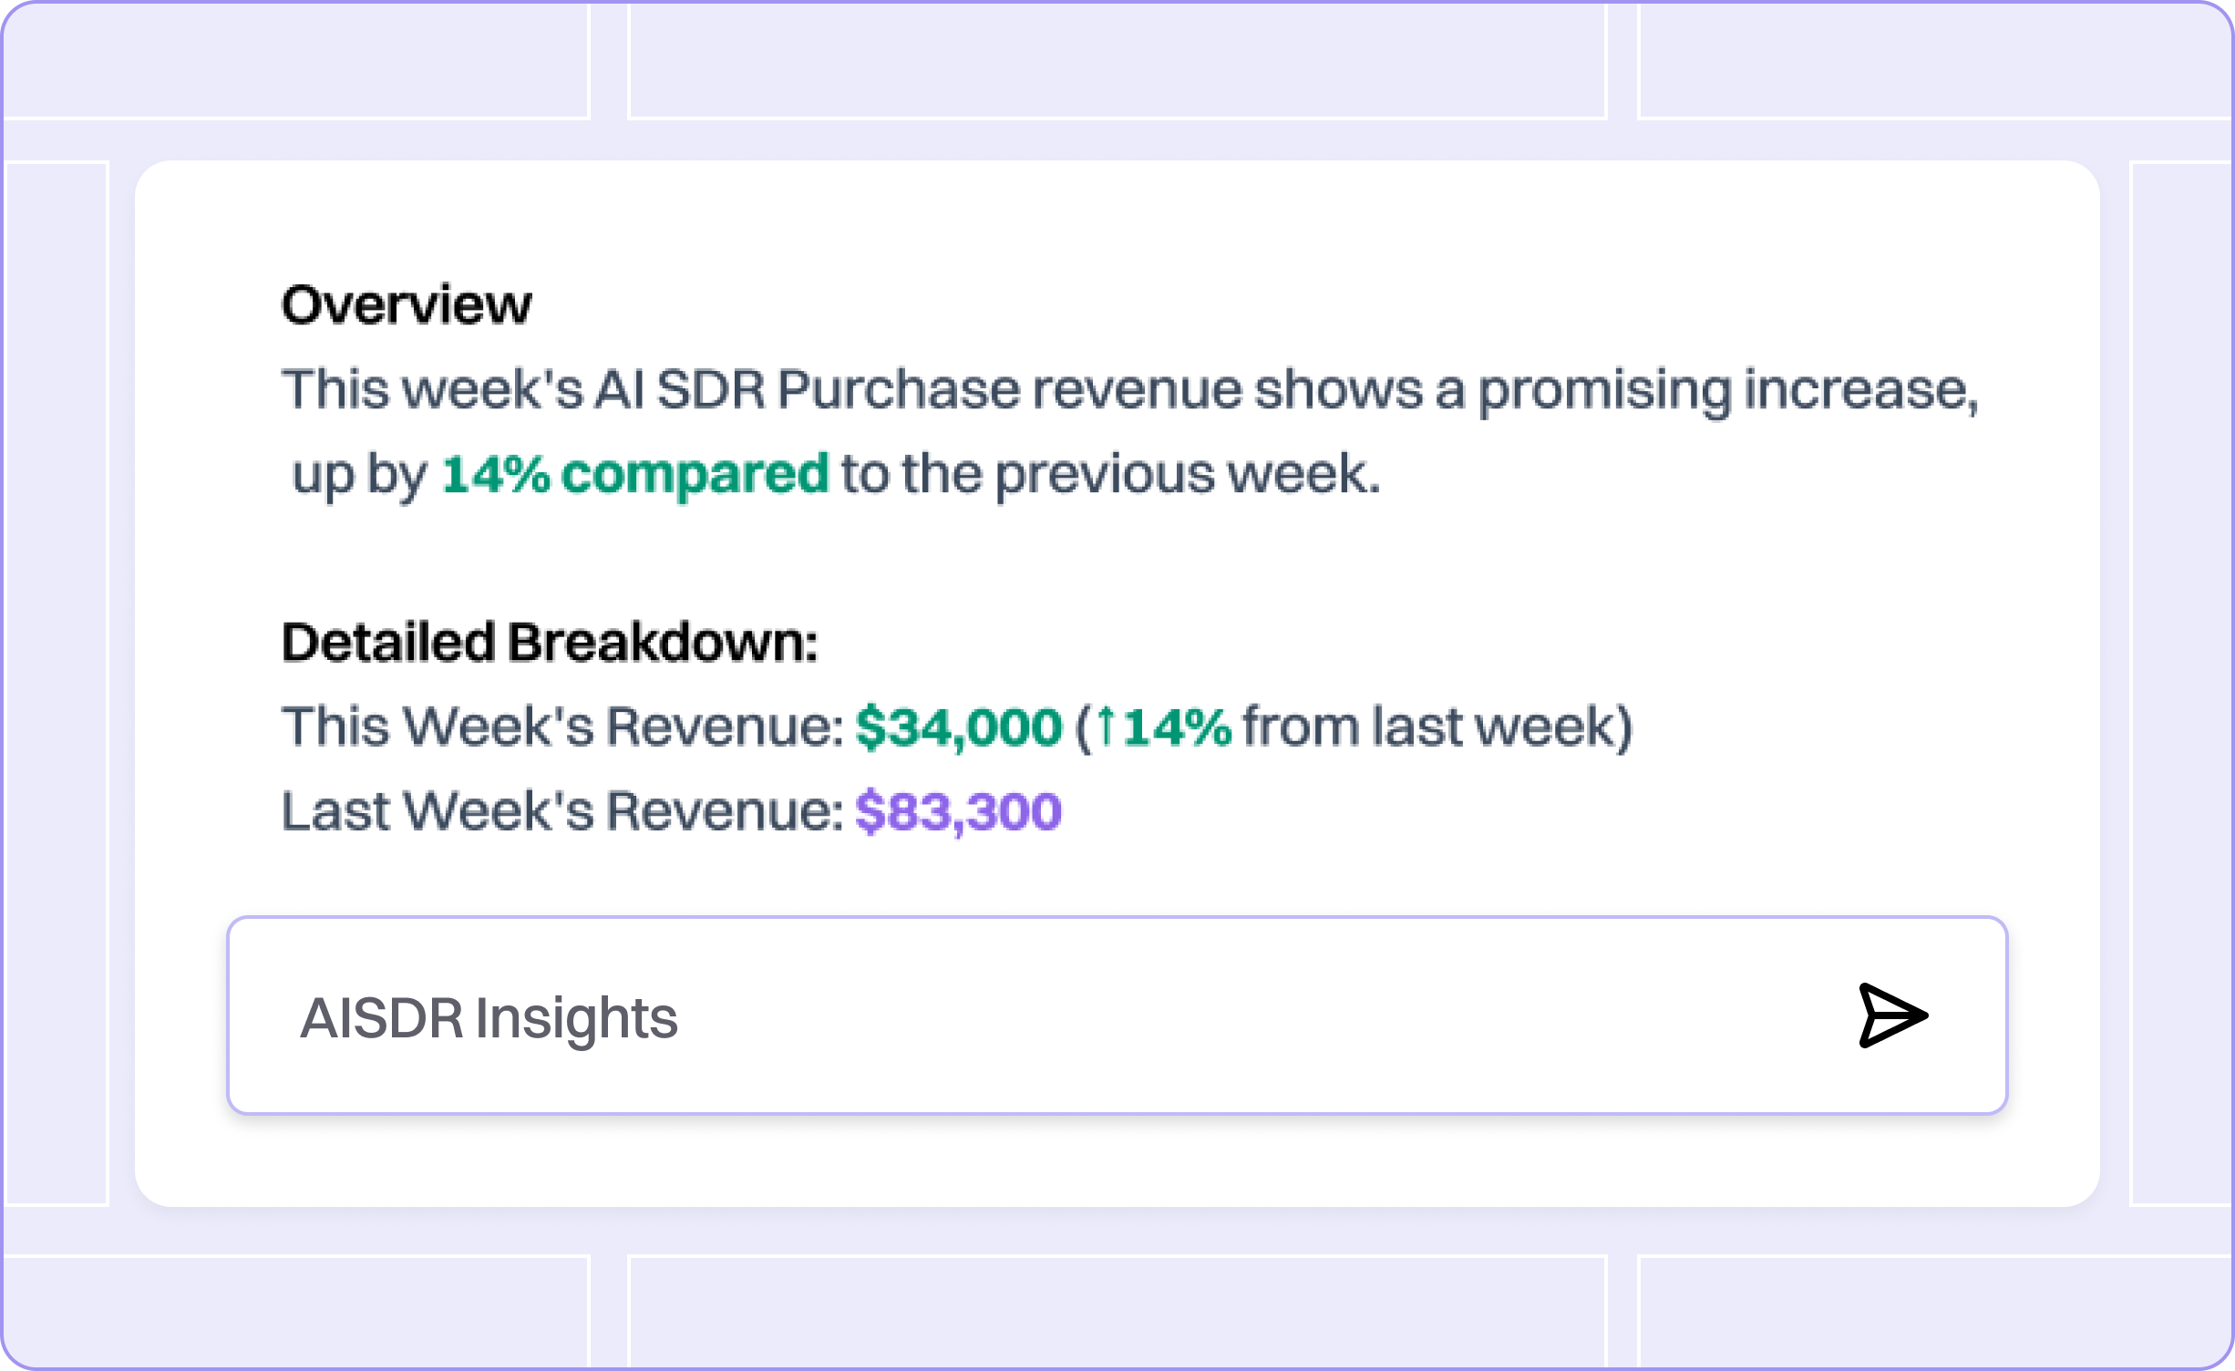
Task: Click the top right background tile
Action: tap(1932, 60)
